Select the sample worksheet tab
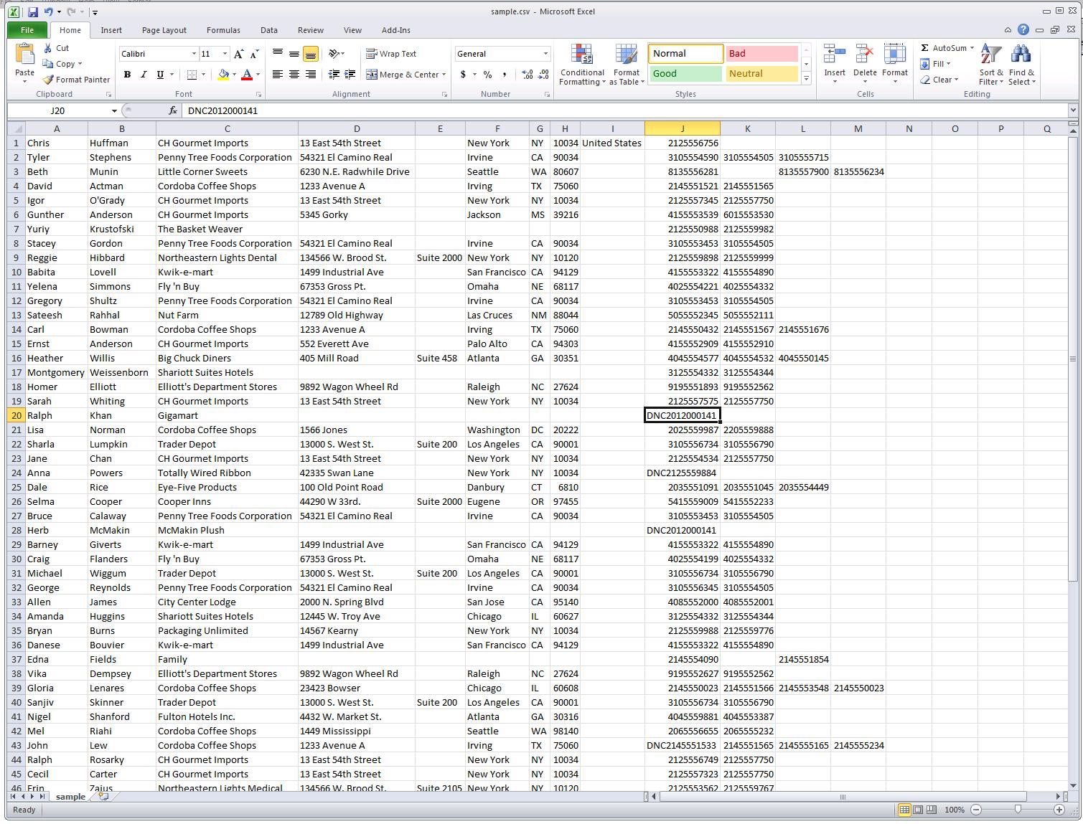This screenshot has width=1083, height=824. 70,797
